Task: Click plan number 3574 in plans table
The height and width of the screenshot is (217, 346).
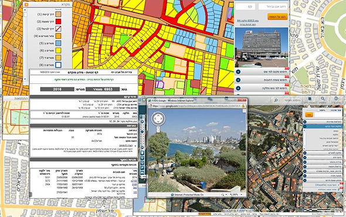Action: 135,177
